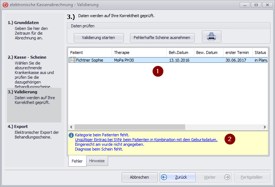Screen dimensions: 275x187
Task: Select the Fehler tab
Action: pyautogui.click(x=77, y=161)
